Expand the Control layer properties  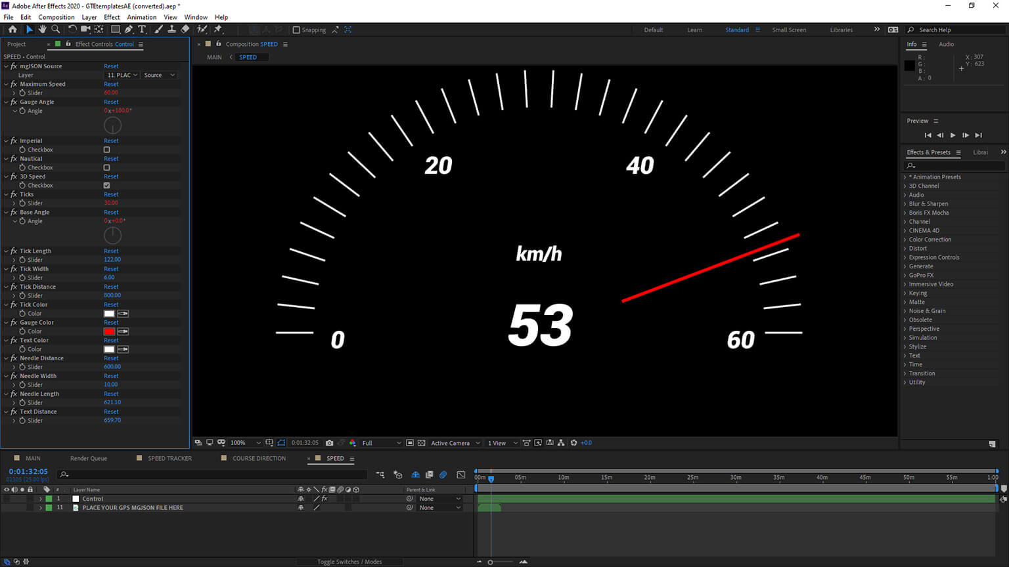[x=41, y=499]
